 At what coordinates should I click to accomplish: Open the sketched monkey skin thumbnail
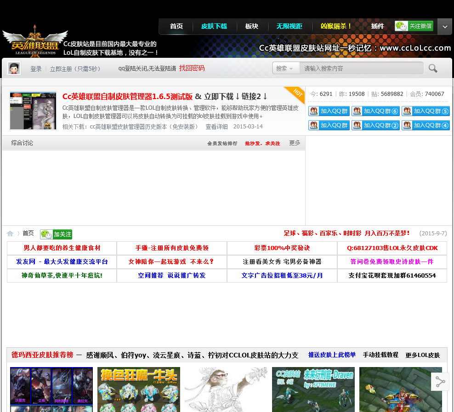pos(226,390)
